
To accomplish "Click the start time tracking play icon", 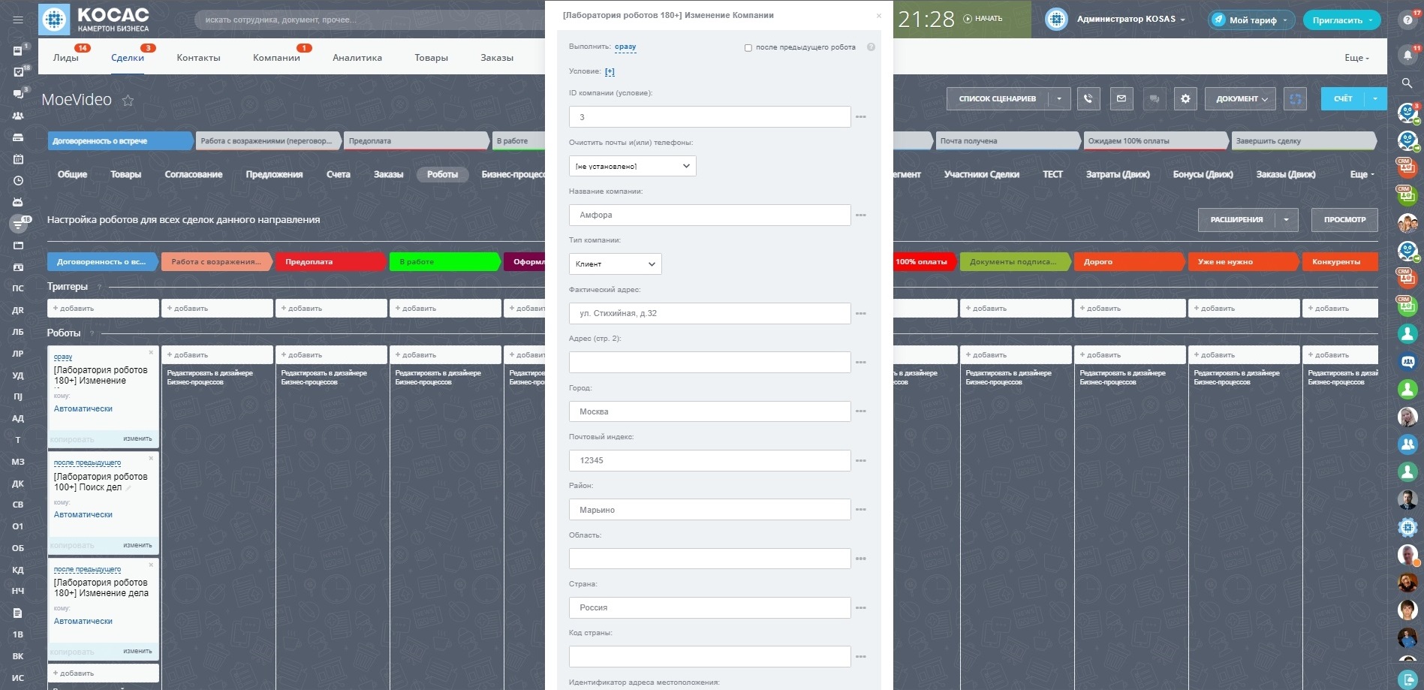I will [x=968, y=19].
